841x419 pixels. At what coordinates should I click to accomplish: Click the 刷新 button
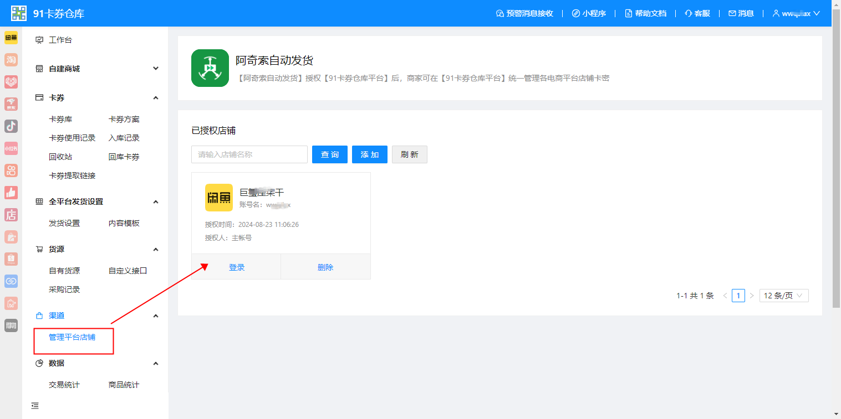pyautogui.click(x=410, y=154)
